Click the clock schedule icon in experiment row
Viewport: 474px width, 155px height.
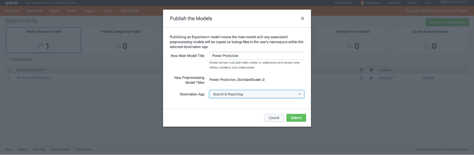[x=362, y=78]
